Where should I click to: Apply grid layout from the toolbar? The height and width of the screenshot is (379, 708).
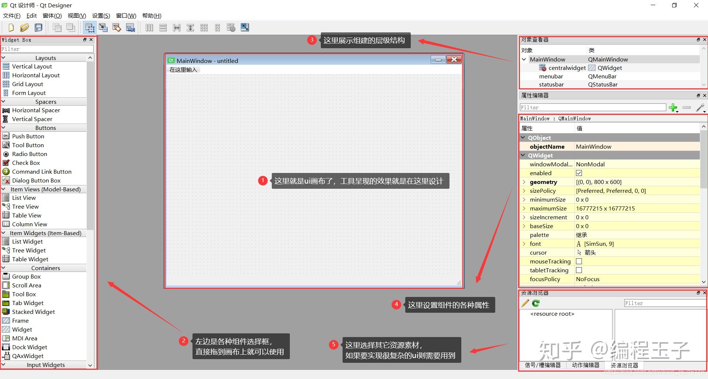[204, 28]
